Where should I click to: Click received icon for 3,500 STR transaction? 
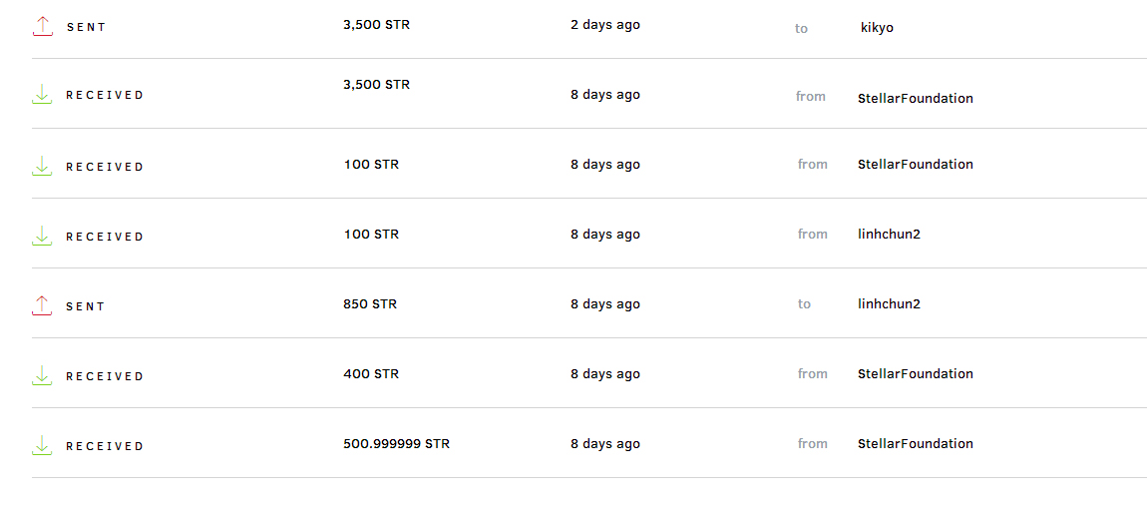coord(42,95)
